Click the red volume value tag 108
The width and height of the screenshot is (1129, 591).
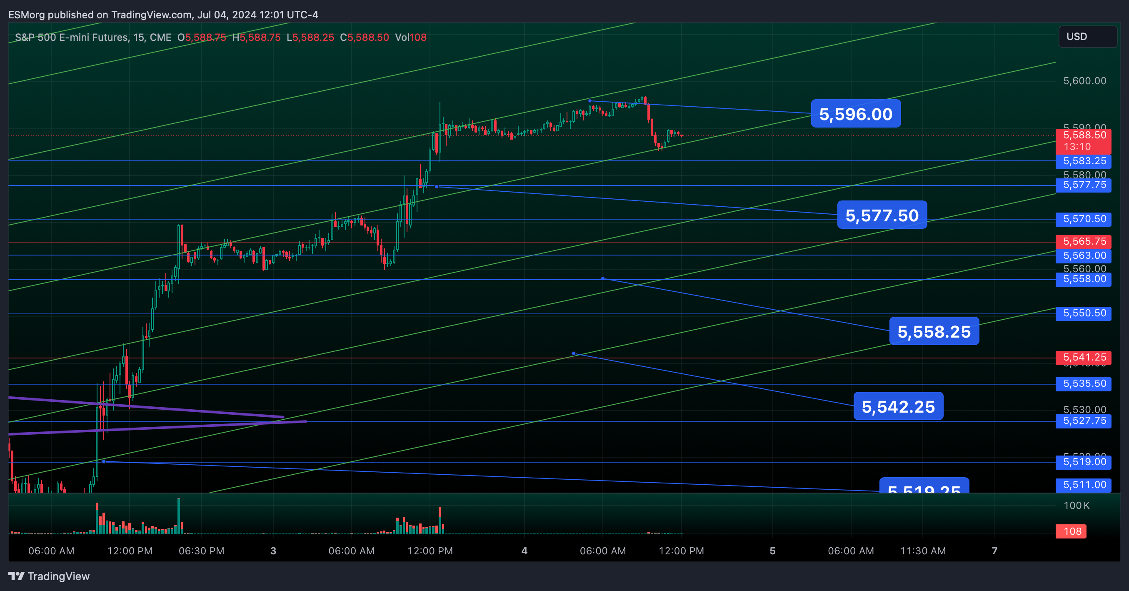[x=1071, y=531]
